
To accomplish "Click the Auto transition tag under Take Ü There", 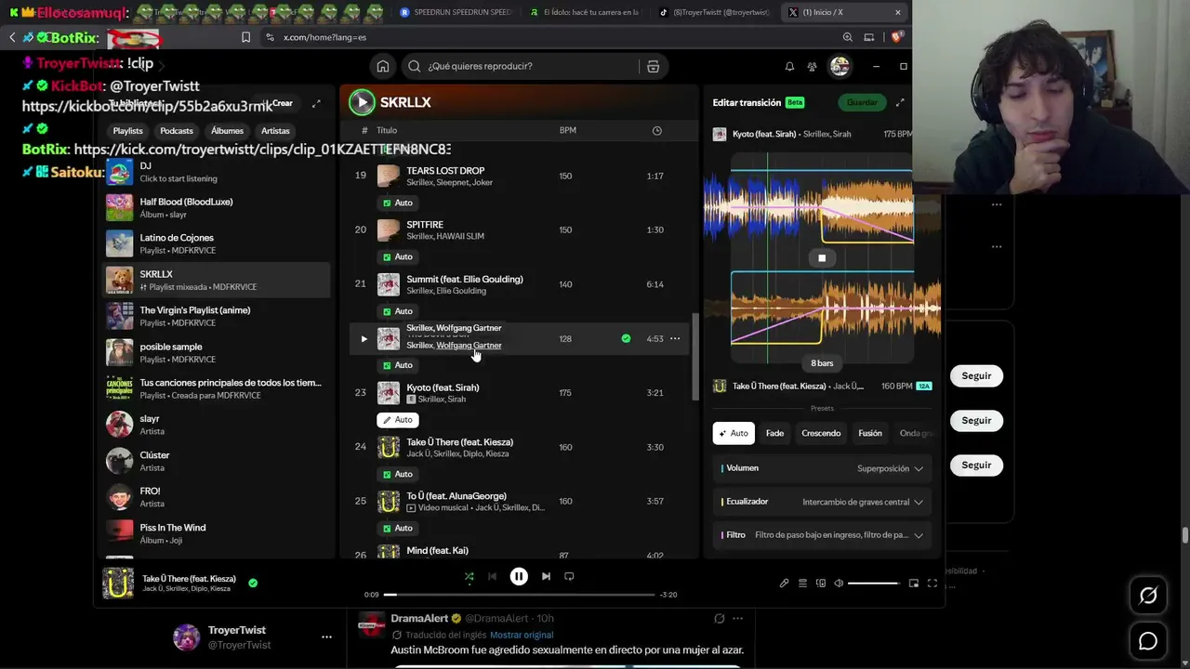I will [398, 474].
